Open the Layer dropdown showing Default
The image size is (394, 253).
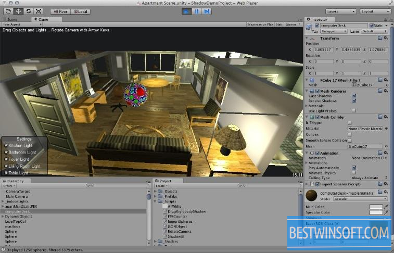point(374,31)
